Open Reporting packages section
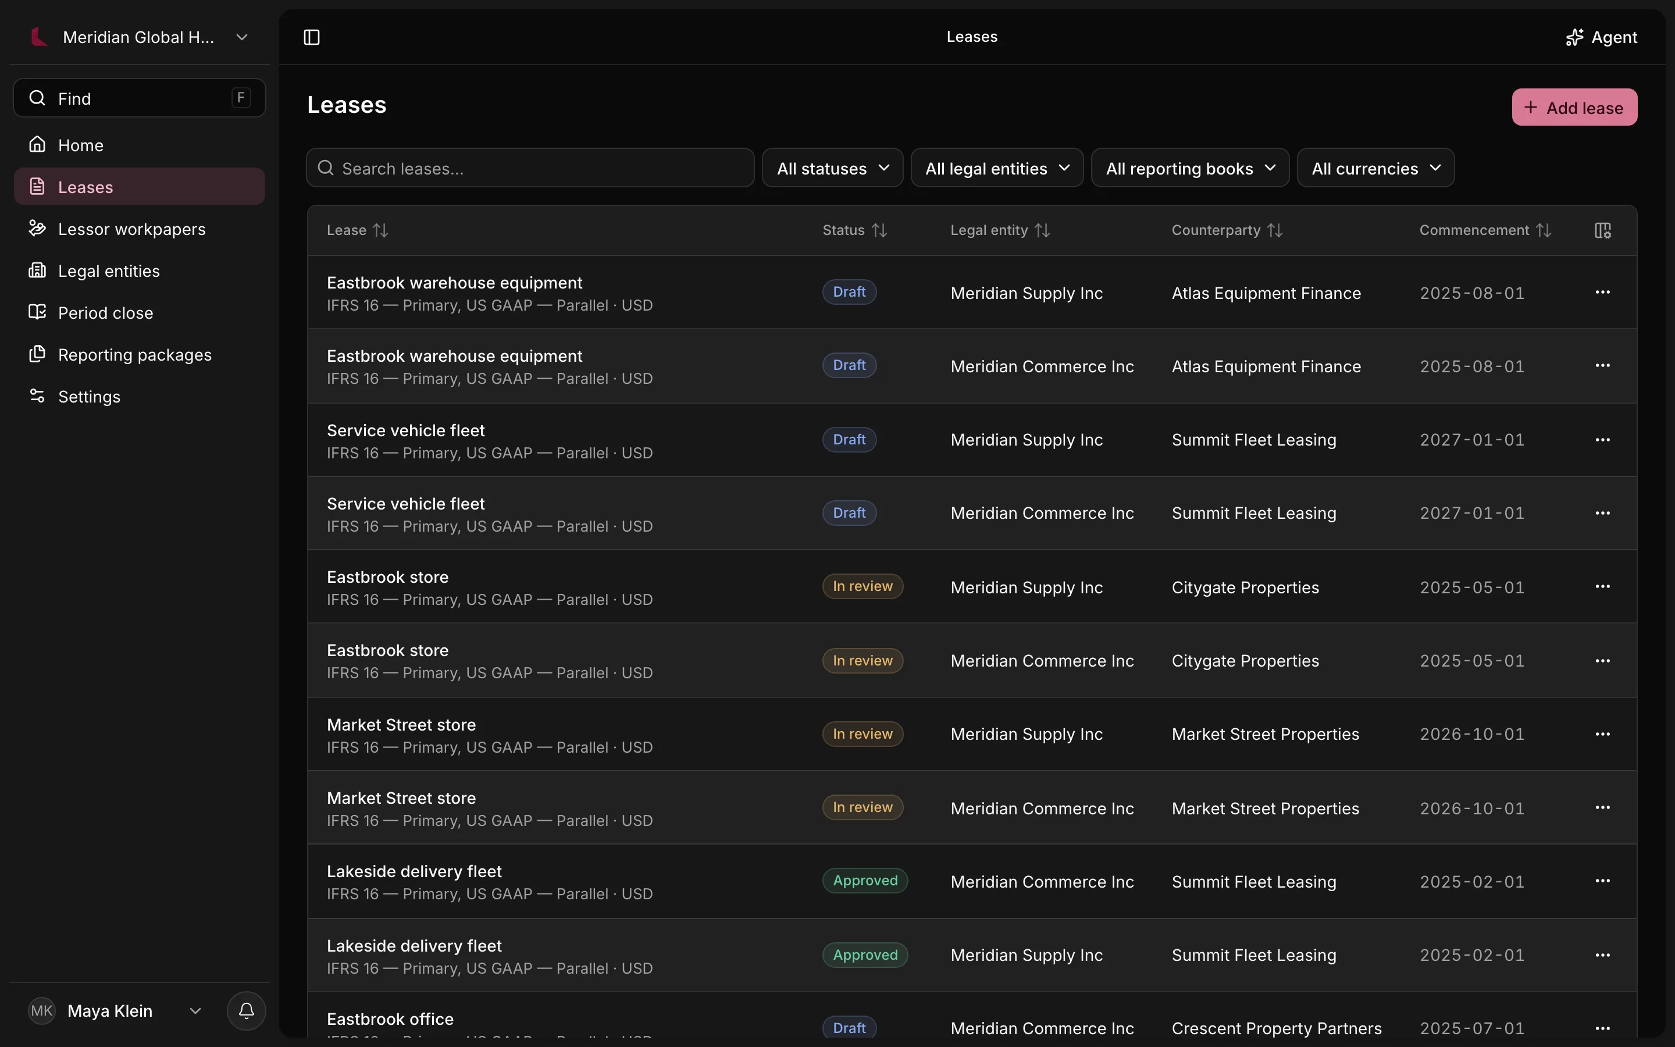 tap(139, 355)
